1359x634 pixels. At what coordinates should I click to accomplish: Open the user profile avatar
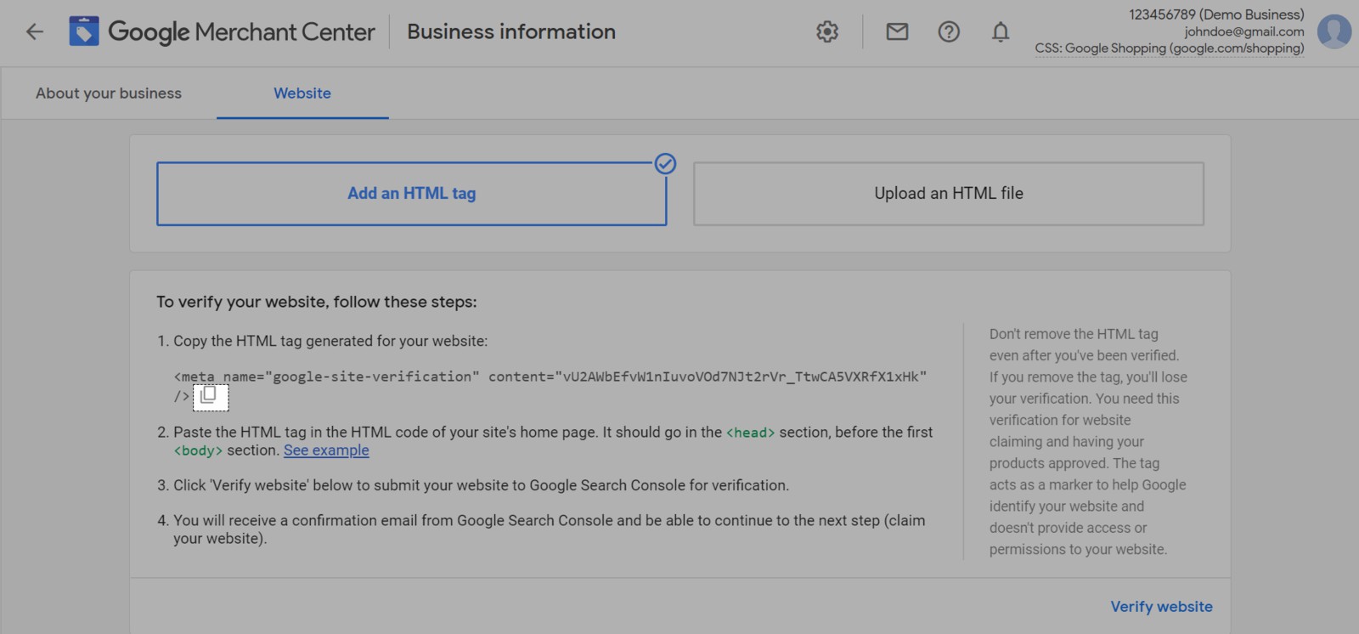tap(1334, 32)
